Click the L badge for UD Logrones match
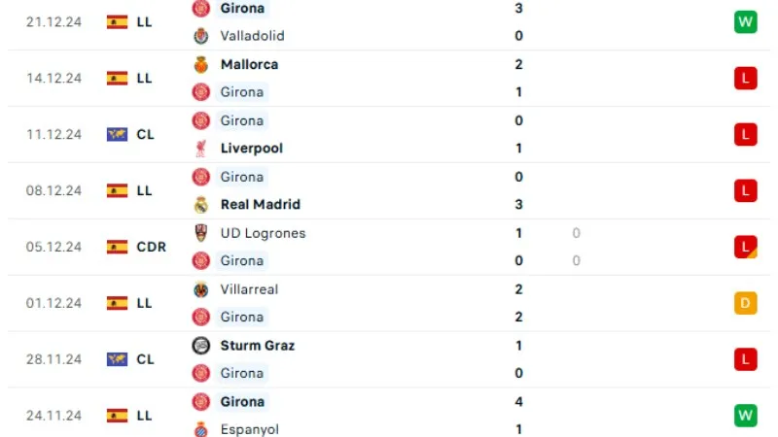This screenshot has height=437, width=778. pyautogui.click(x=745, y=248)
